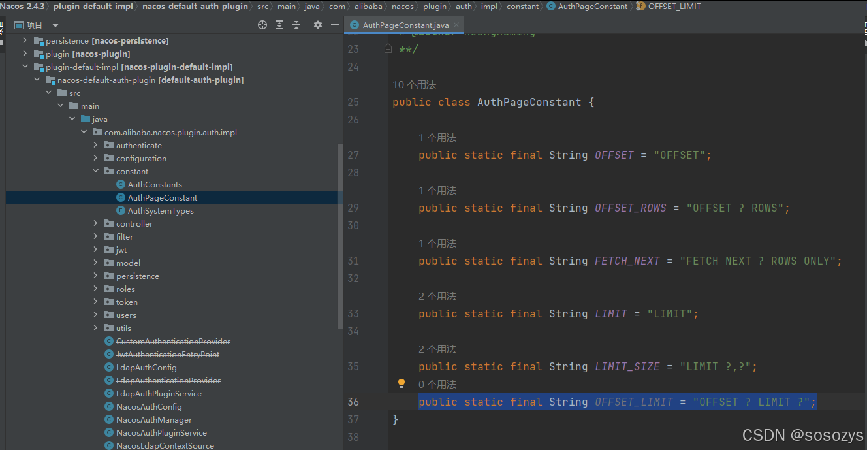This screenshot has width=867, height=450.
Task: Close the AuthPageConstant.java tab
Action: click(457, 25)
